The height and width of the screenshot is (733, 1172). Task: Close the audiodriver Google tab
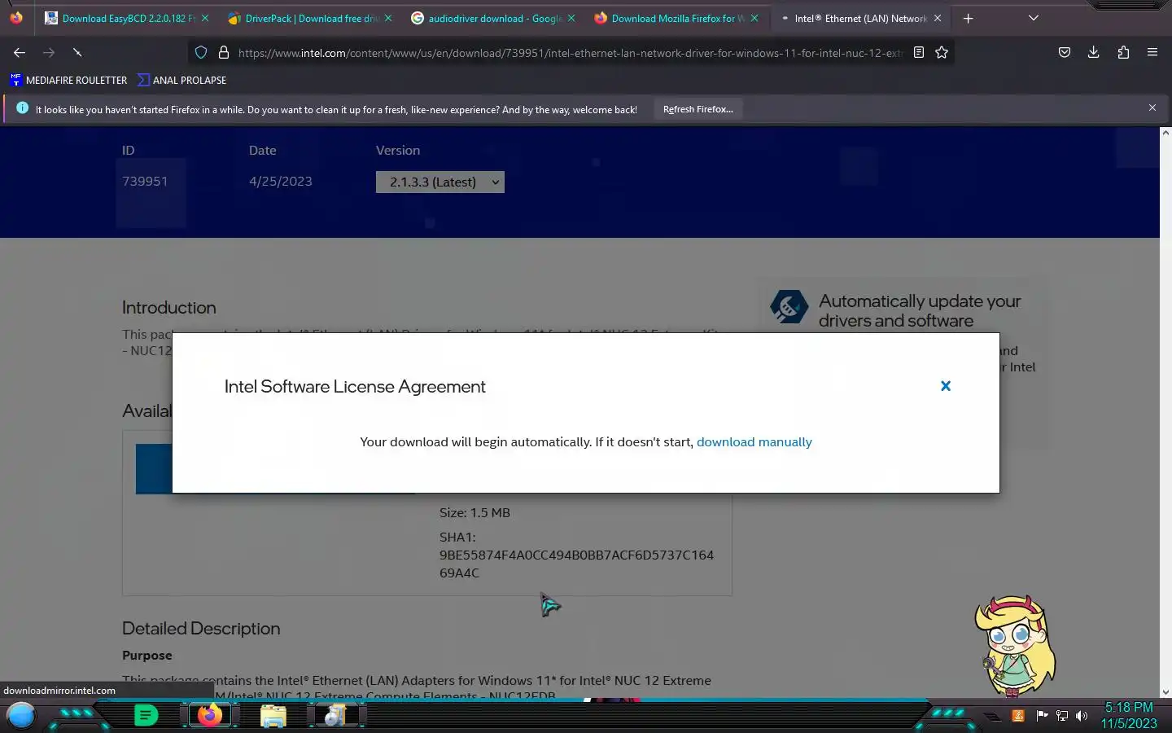(571, 18)
